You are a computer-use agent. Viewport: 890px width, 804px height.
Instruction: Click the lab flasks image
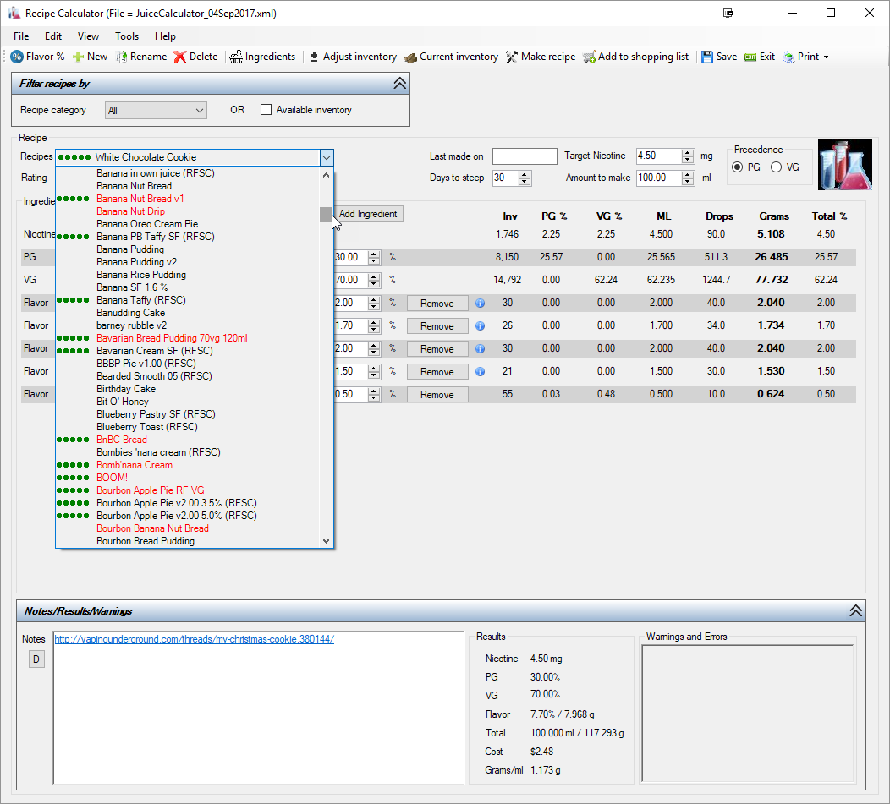844,165
